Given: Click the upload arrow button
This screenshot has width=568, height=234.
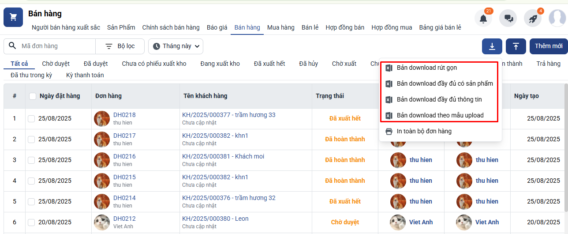Looking at the screenshot, I should coord(516,46).
